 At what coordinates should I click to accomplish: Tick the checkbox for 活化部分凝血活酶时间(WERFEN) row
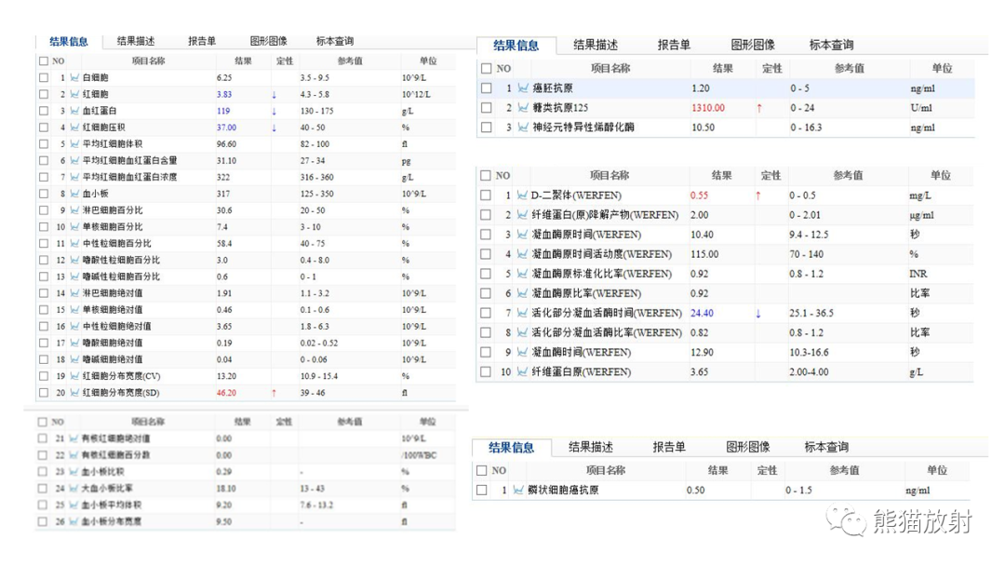(485, 313)
